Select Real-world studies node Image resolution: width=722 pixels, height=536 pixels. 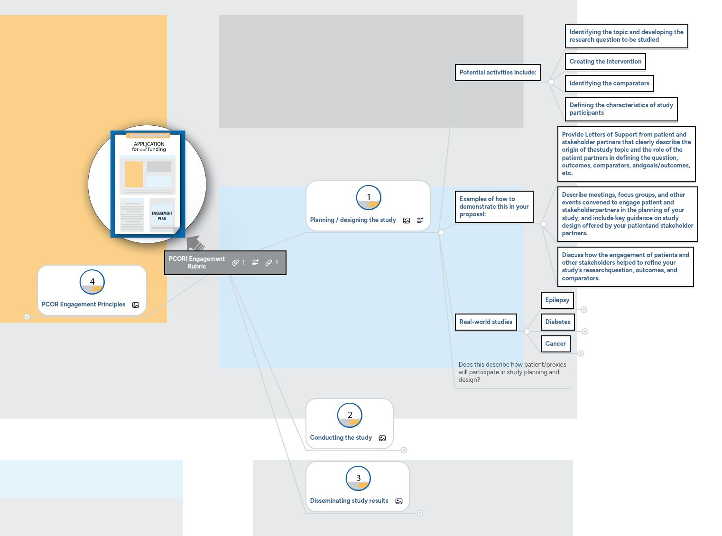click(x=486, y=322)
